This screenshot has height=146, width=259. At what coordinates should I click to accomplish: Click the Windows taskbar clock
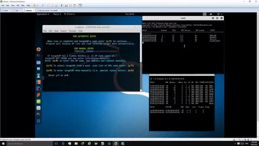pos(254,144)
